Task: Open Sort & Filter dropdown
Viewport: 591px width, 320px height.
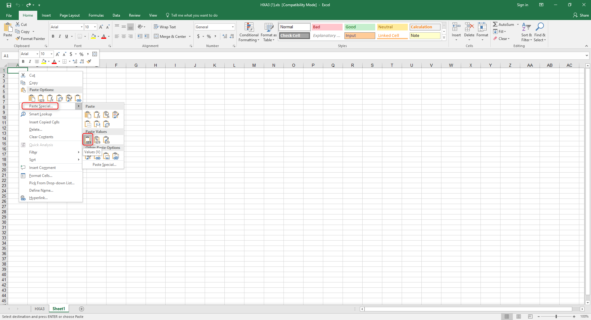Action: click(526, 32)
